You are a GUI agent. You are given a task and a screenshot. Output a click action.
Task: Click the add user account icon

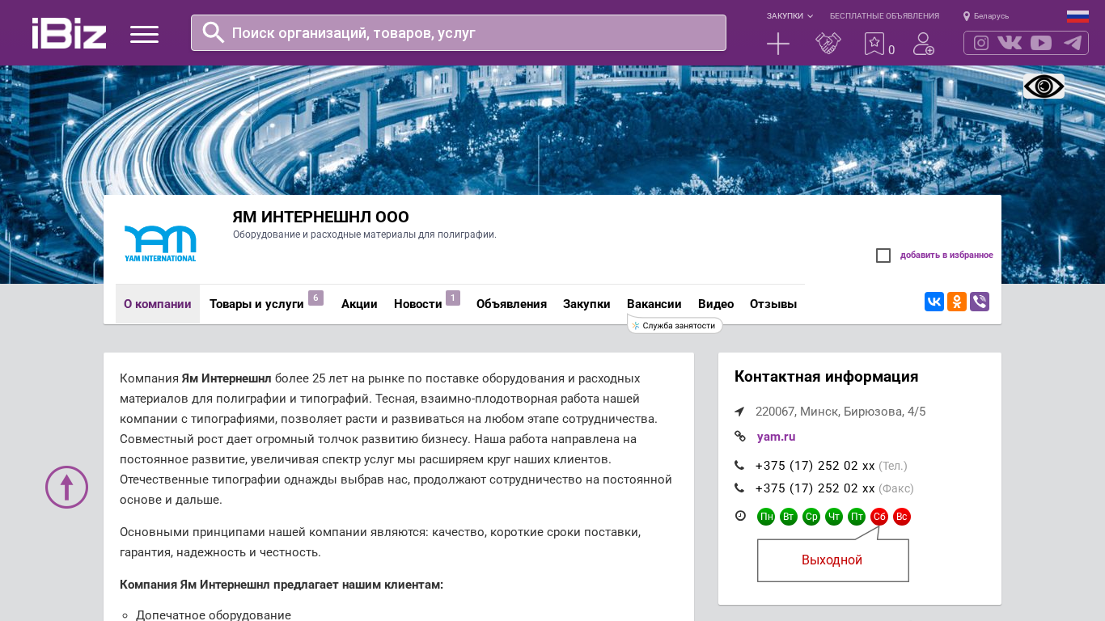pyautogui.click(x=924, y=44)
